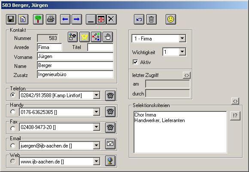Click the trash can delete icon
Image resolution: width=249 pixels, height=172 pixels.
point(152,19)
